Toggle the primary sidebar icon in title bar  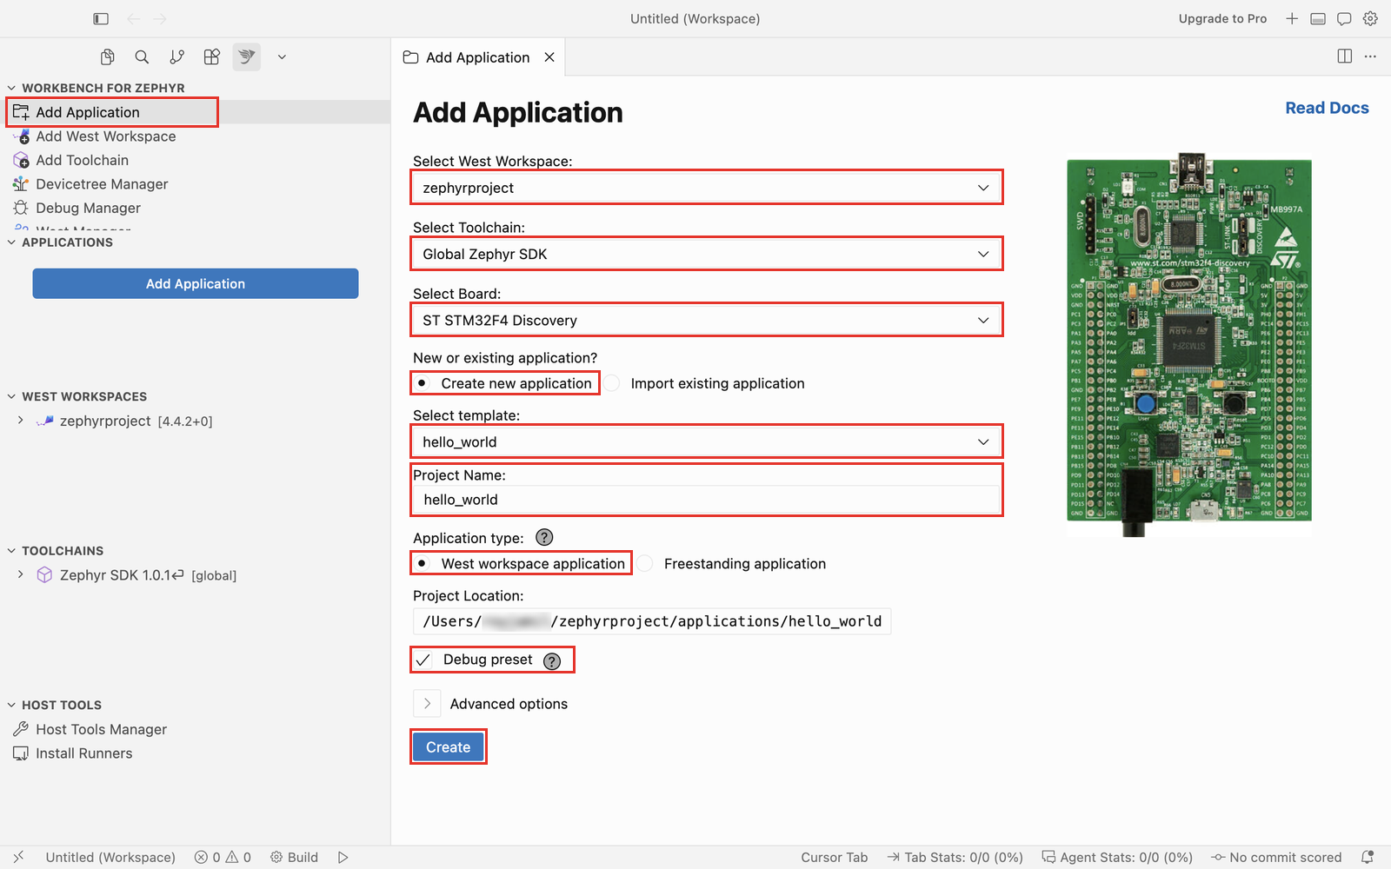pos(101,18)
